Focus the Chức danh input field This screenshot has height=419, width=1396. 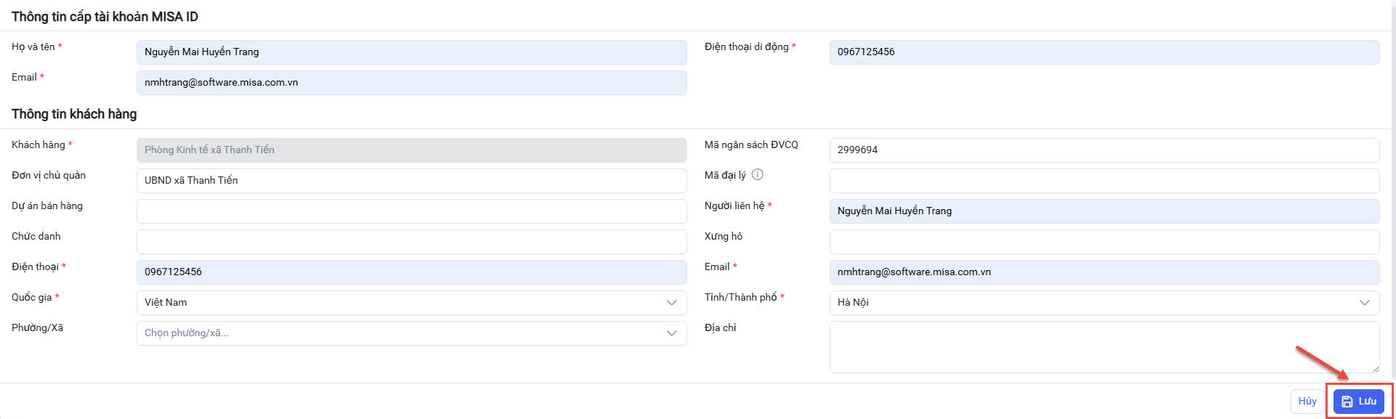coord(411,242)
